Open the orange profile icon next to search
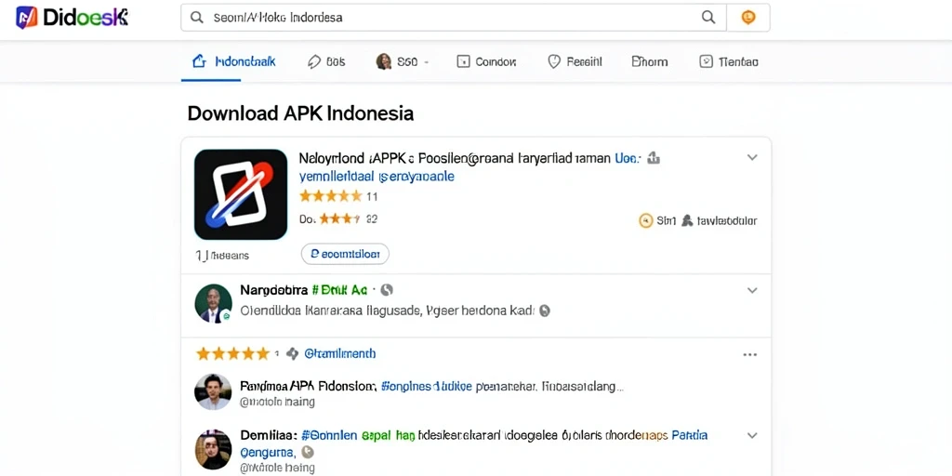 point(748,18)
